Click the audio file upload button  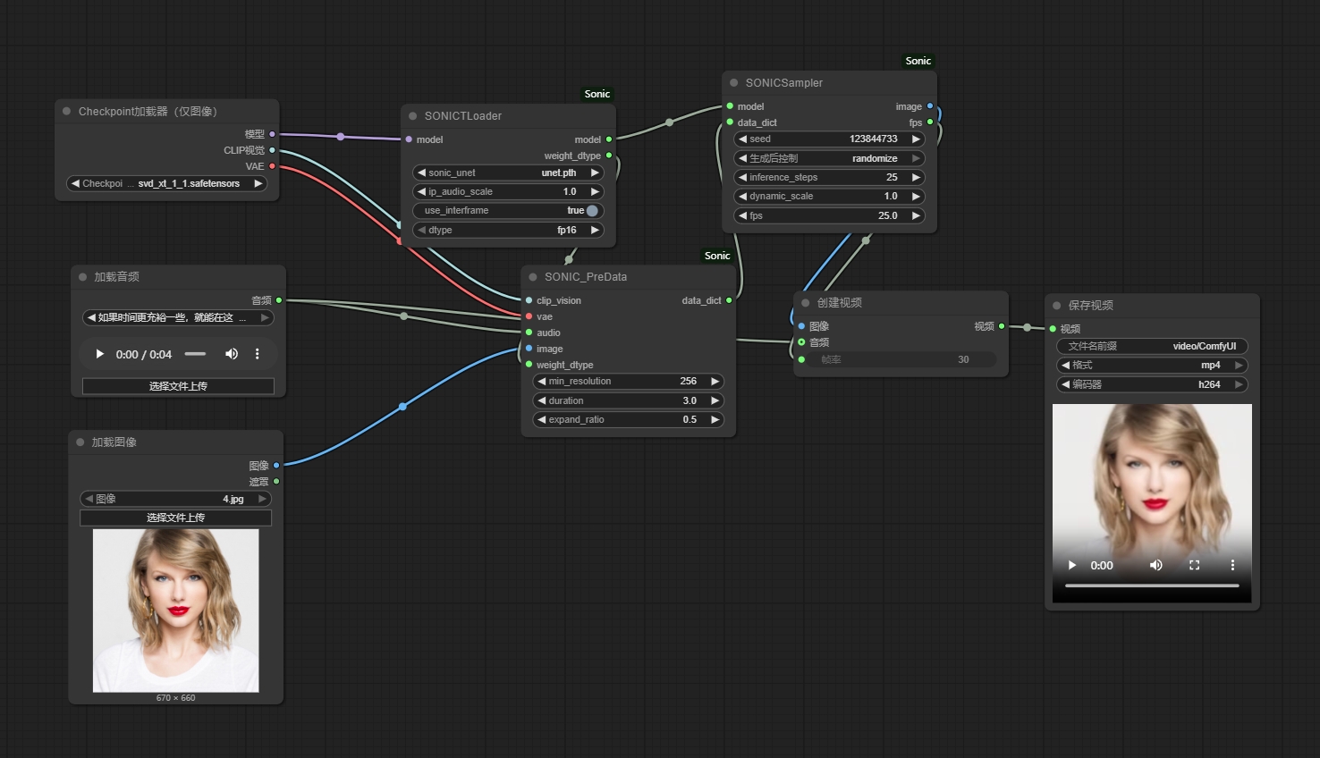[x=178, y=386]
